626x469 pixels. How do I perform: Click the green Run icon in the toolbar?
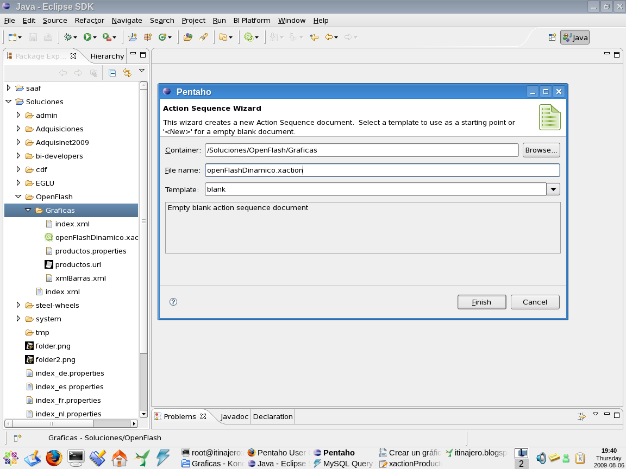pos(89,37)
